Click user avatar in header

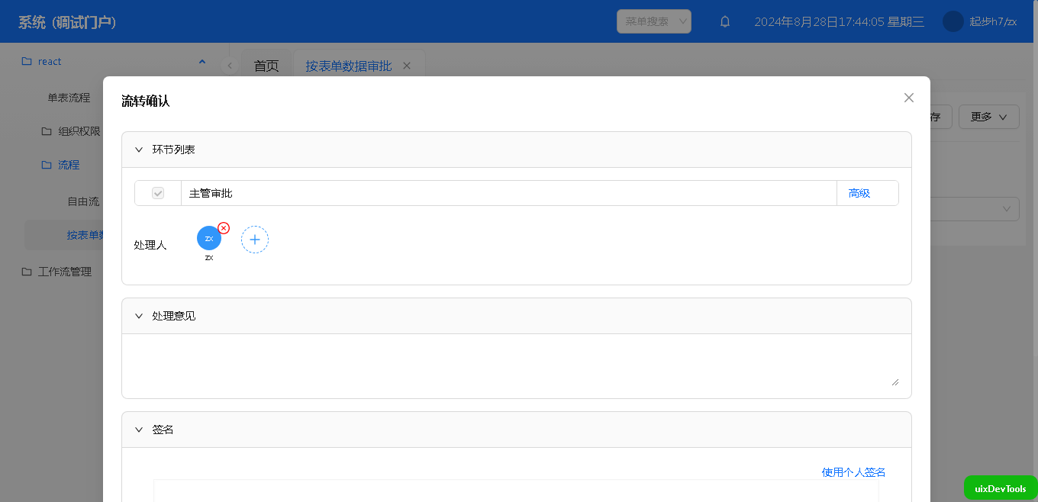[953, 21]
